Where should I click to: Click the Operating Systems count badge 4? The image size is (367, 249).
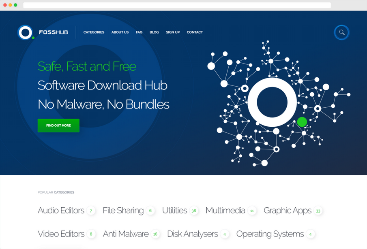[x=310, y=234]
